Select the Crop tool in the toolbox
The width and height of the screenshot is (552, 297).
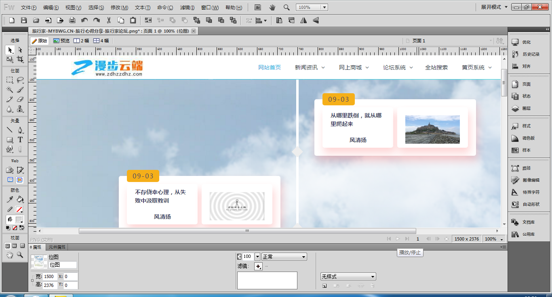tap(20, 60)
